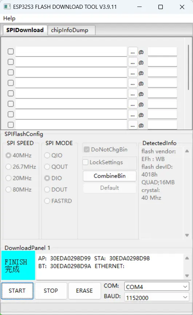Viewport: 193px width, 315px height.
Task: Click the MAC address info text box
Action: tap(110, 266)
